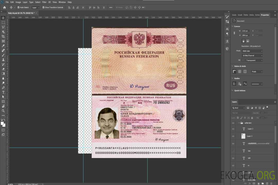Open the 3D panel cube icon
278x185 pixels.
click(227, 49)
